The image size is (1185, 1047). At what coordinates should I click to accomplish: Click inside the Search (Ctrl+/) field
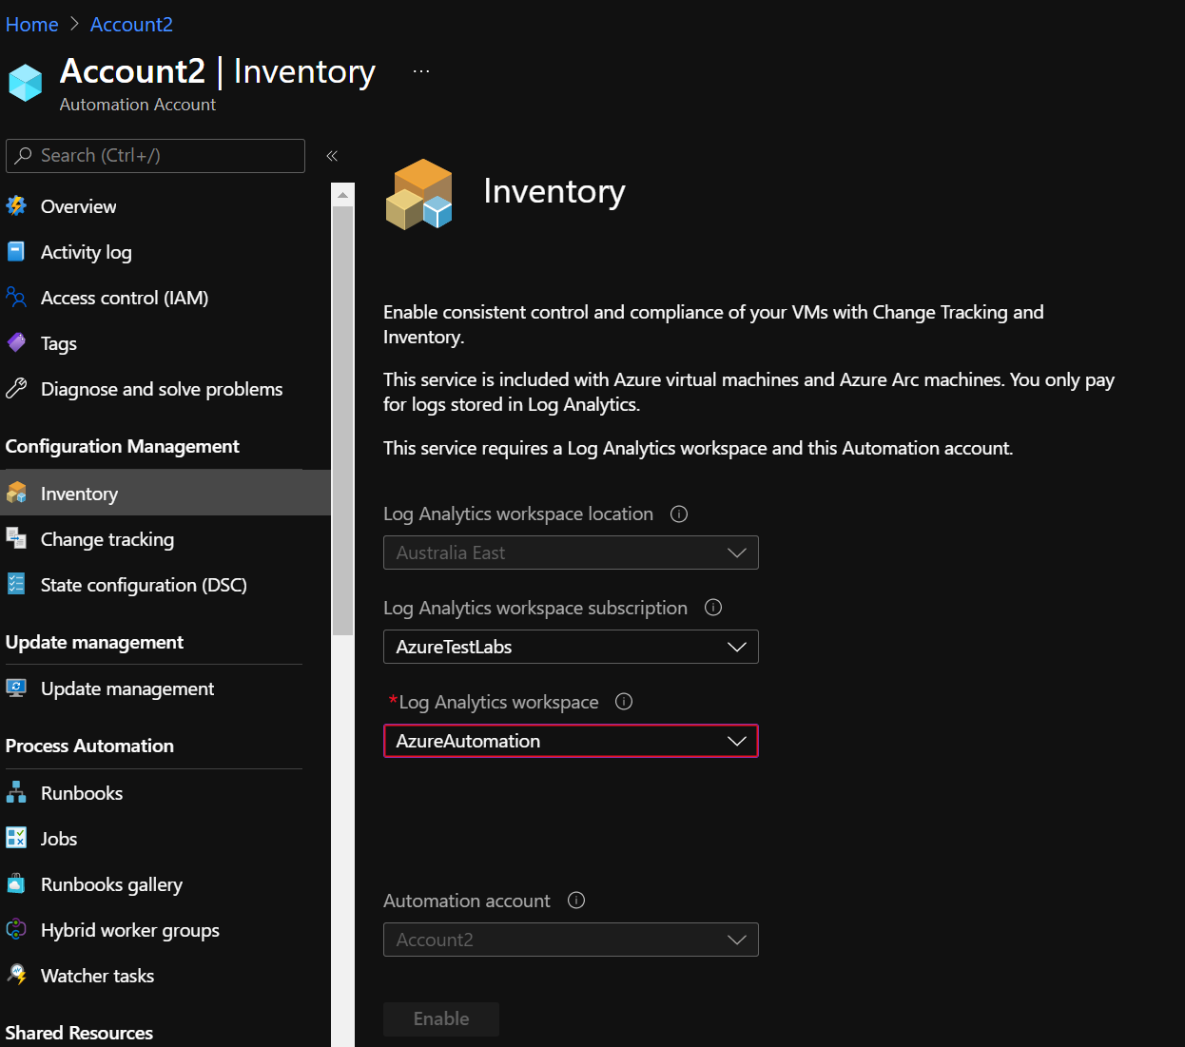click(x=155, y=155)
